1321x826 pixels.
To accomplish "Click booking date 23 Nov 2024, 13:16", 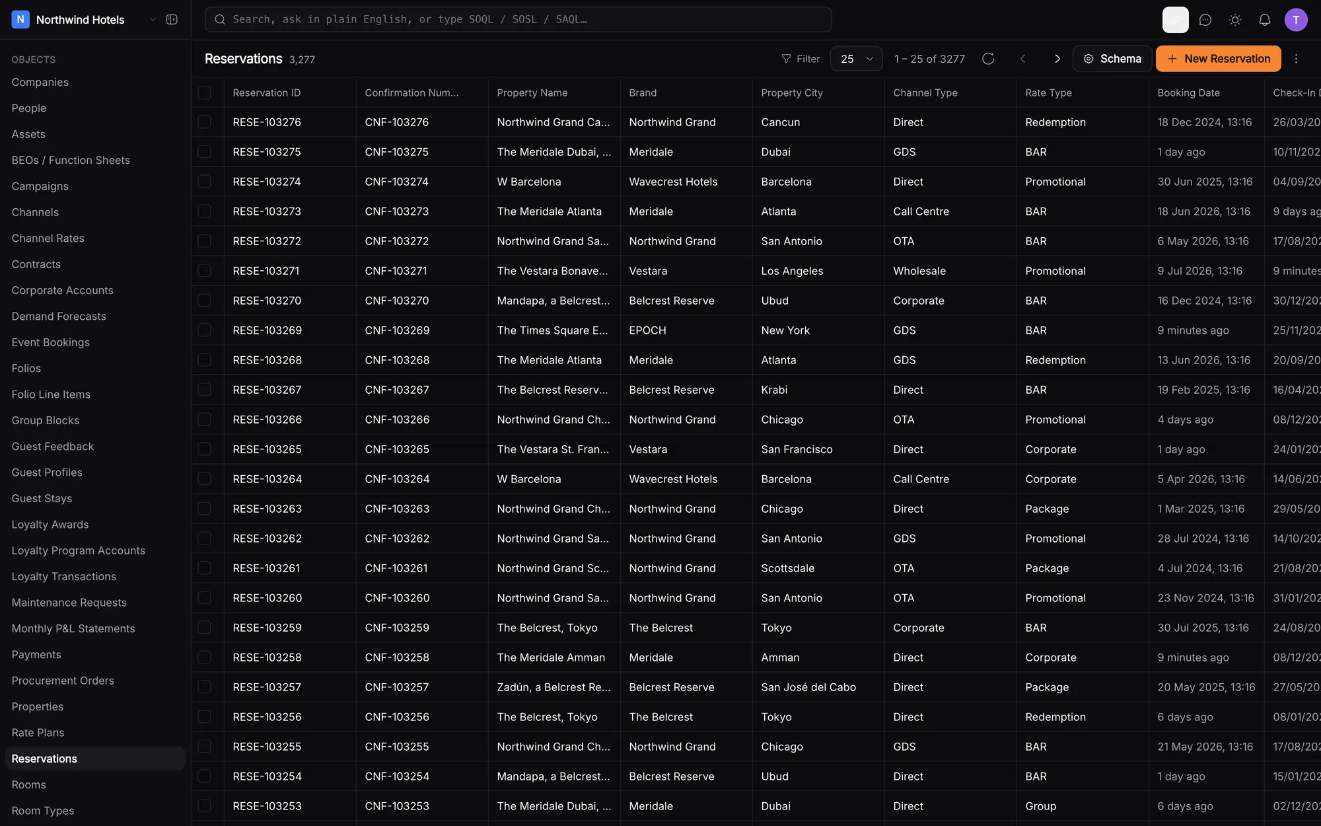I will tap(1205, 598).
